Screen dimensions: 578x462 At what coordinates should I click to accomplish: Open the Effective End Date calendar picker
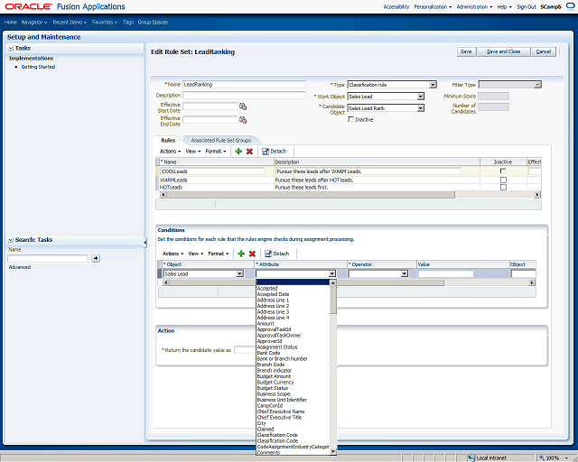pos(243,120)
